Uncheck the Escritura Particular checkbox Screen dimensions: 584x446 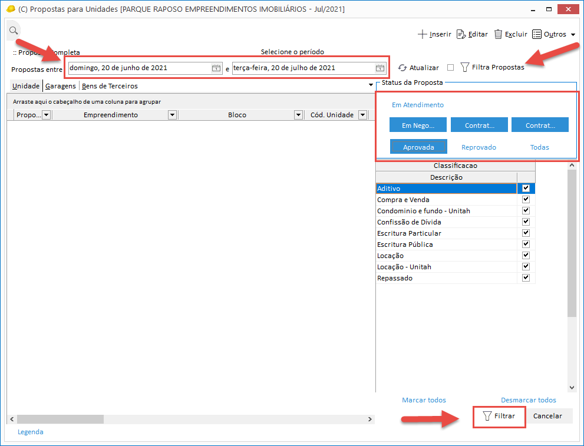526,233
